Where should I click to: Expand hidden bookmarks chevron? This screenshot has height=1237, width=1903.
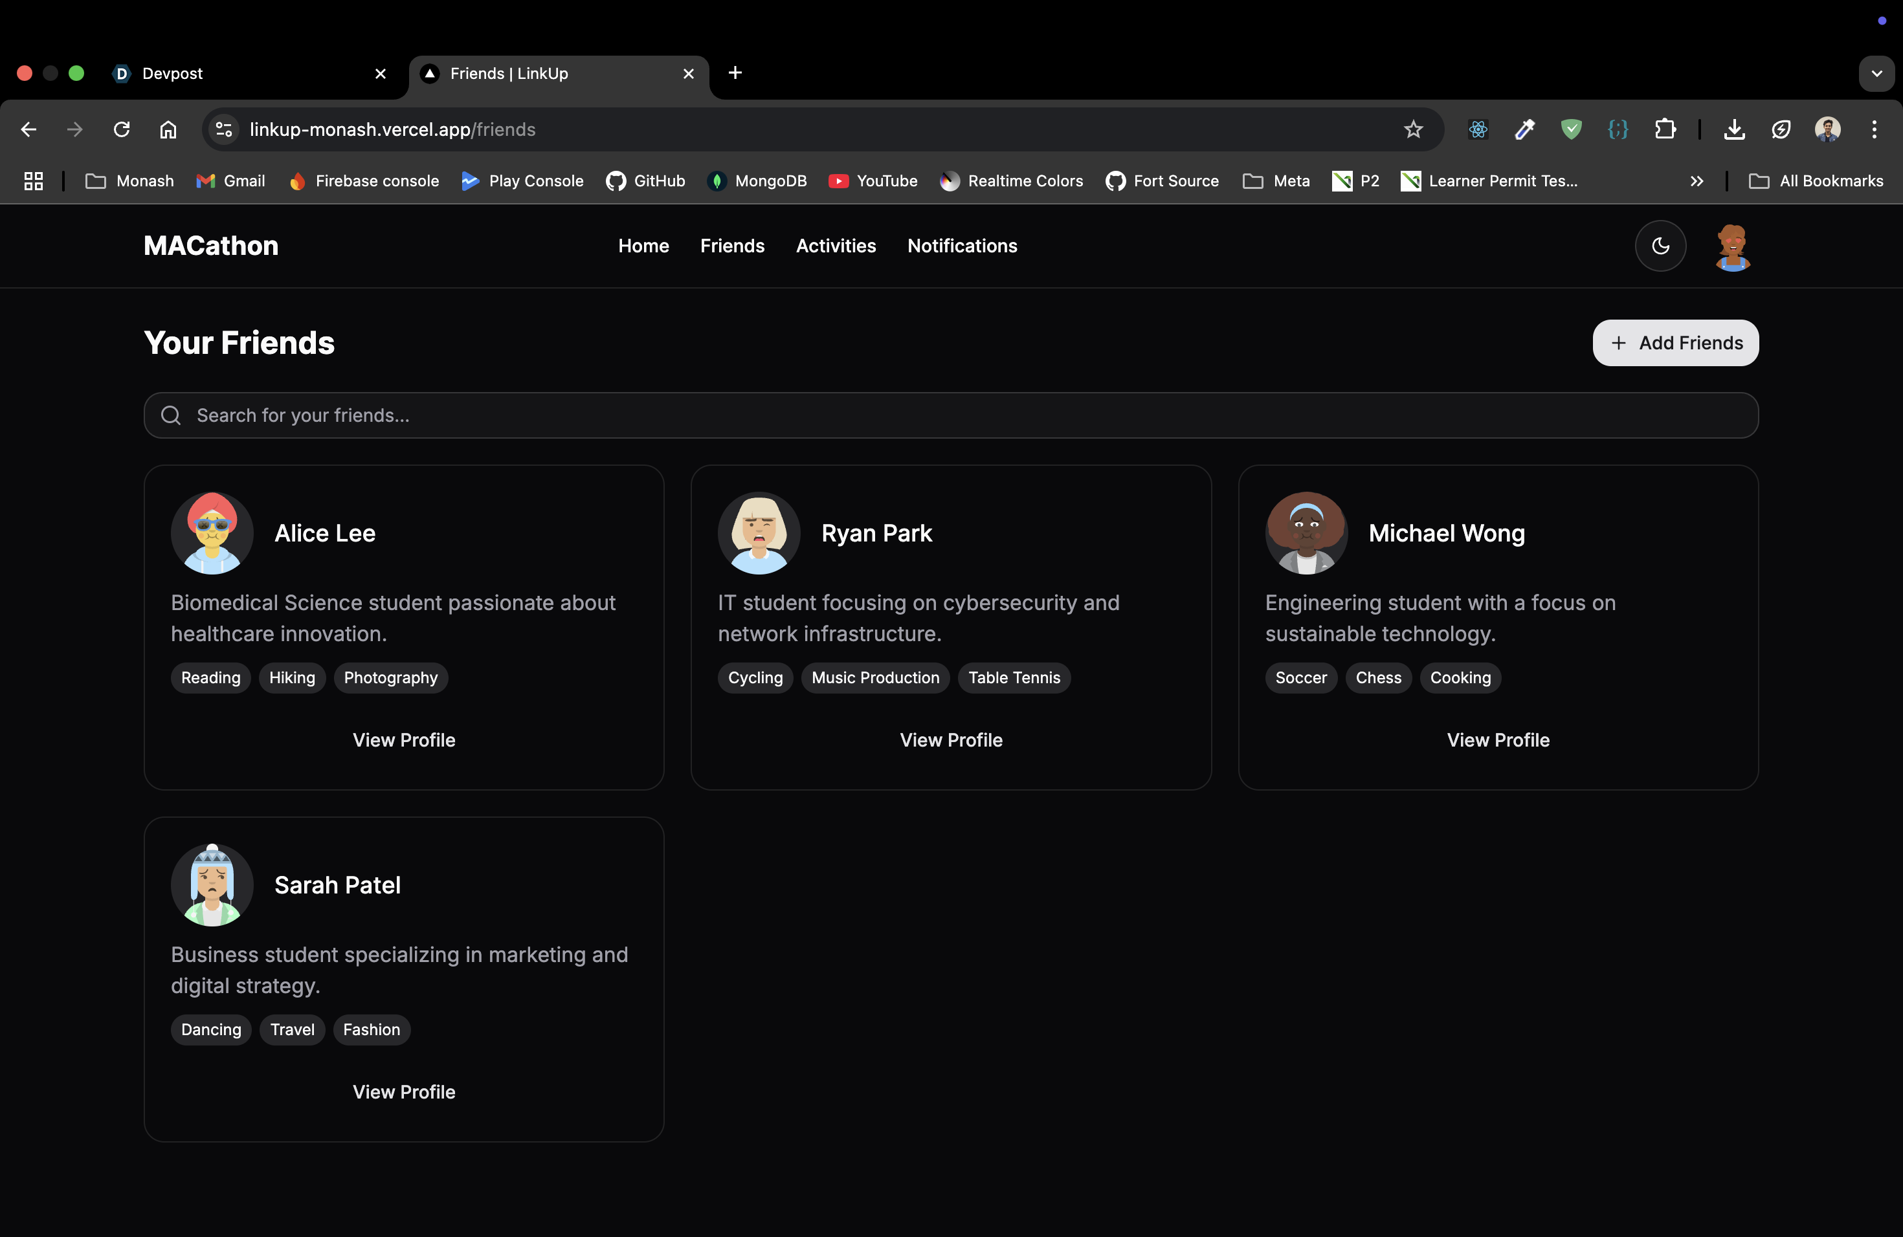point(1696,181)
